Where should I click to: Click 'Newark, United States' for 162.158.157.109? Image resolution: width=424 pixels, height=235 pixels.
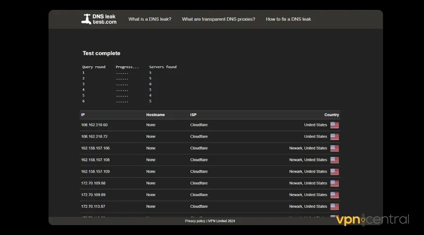pos(308,172)
